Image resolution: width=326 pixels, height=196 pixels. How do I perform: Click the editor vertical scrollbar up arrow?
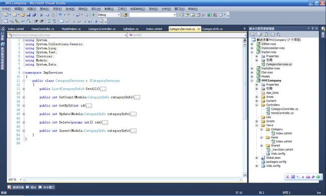point(245,44)
